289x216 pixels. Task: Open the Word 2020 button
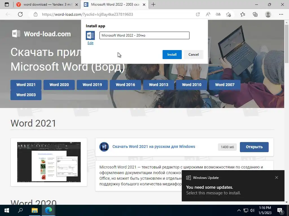[59, 85]
